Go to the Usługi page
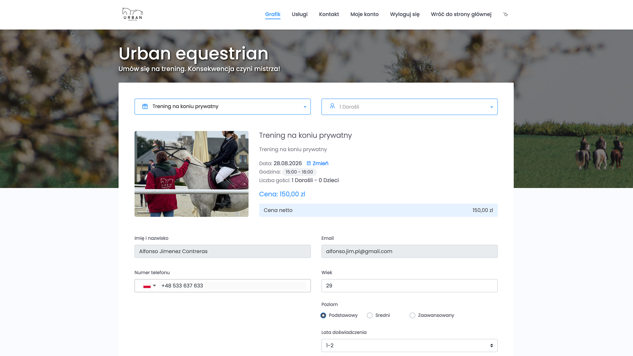 [x=300, y=14]
